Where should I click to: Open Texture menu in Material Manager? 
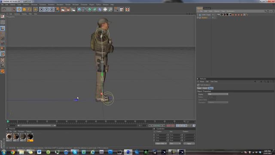coord(29,131)
